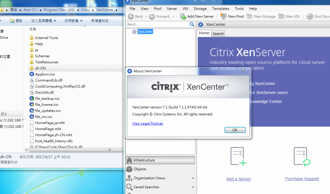Click 新增資料夾 in Explorer toolbar
The image size is (330, 194).
pos(100,21)
